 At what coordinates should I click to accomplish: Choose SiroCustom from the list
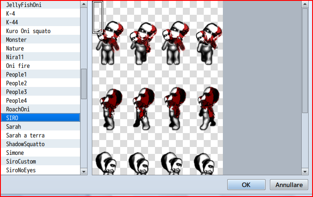tap(40, 161)
